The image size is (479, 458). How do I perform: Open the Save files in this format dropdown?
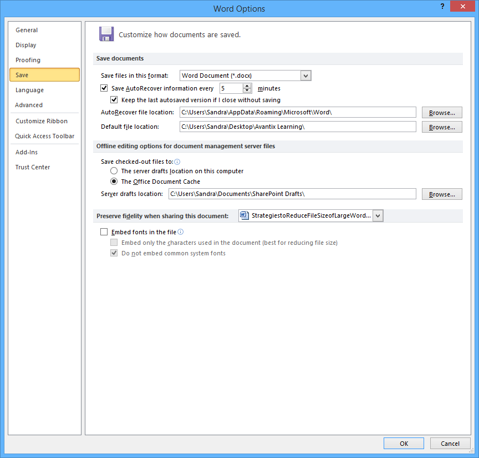(305, 75)
